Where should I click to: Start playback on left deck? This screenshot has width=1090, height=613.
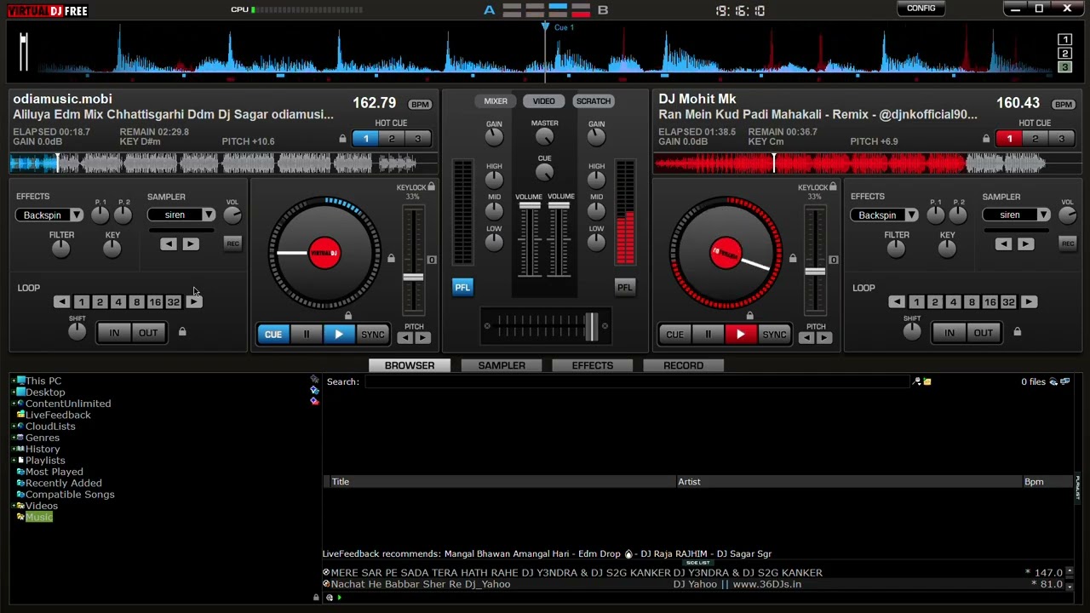(339, 335)
